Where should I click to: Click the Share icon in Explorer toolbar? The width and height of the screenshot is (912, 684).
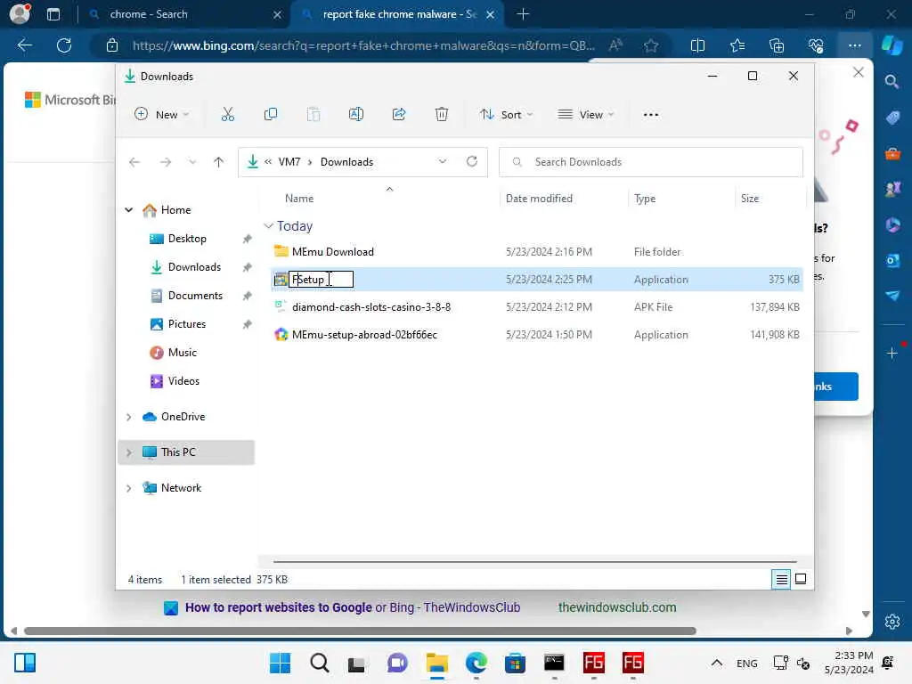click(x=399, y=115)
